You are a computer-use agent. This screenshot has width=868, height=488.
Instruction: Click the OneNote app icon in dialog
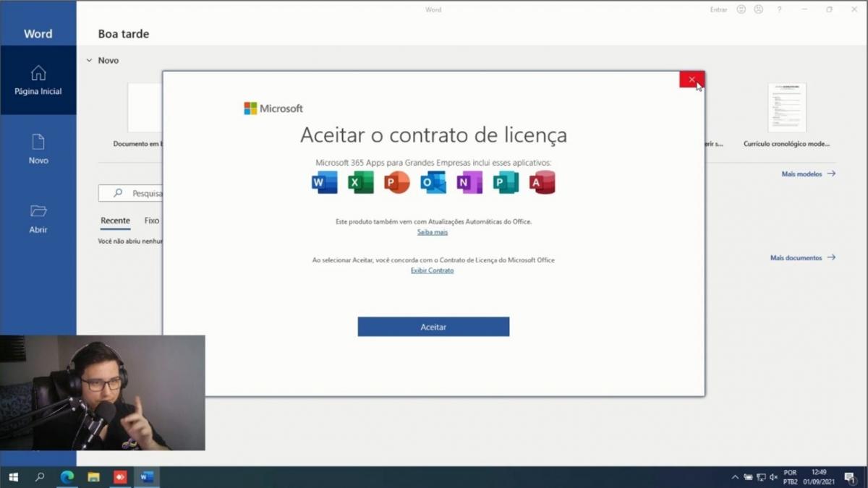click(x=469, y=182)
